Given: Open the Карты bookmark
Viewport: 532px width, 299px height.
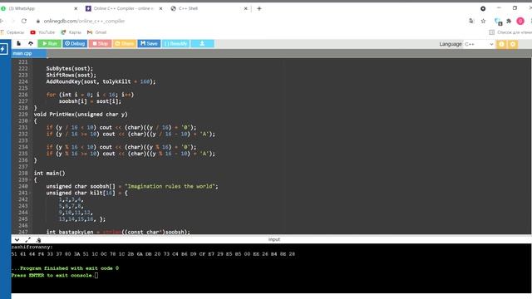Looking at the screenshot, I should pyautogui.click(x=71, y=32).
